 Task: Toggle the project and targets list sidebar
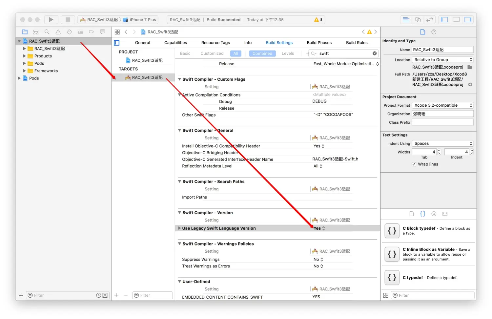(x=117, y=43)
